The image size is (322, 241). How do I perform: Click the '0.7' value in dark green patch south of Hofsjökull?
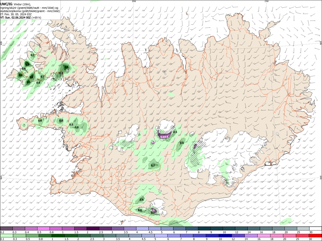153,165
